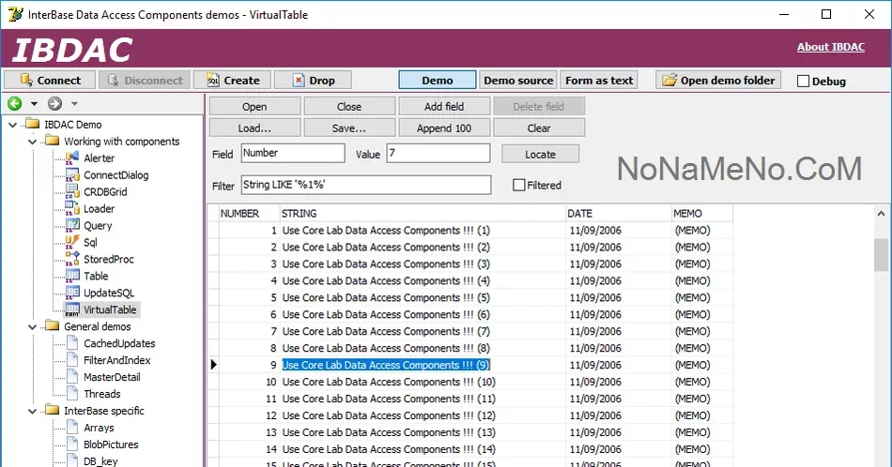Select the Query component icon
The height and width of the screenshot is (467, 892).
coord(72,226)
